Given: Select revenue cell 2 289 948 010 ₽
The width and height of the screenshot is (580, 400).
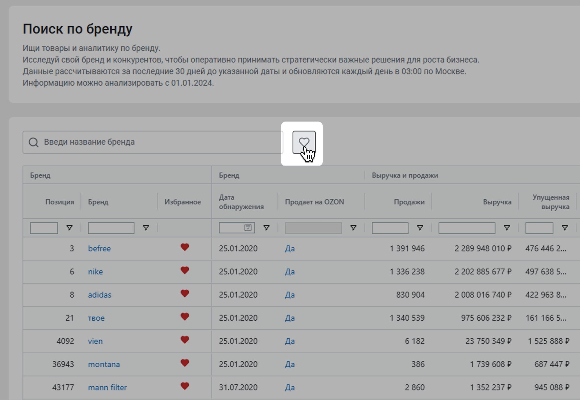Looking at the screenshot, I should 483,248.
